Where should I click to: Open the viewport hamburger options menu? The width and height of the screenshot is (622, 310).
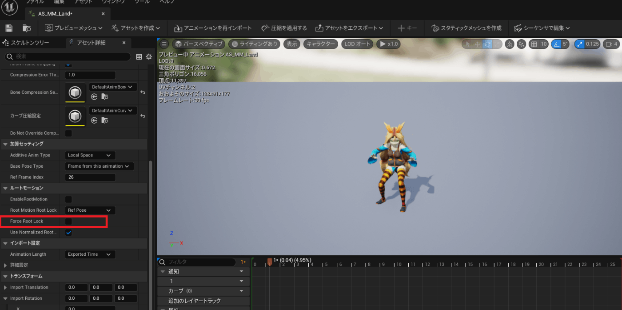(x=164, y=44)
